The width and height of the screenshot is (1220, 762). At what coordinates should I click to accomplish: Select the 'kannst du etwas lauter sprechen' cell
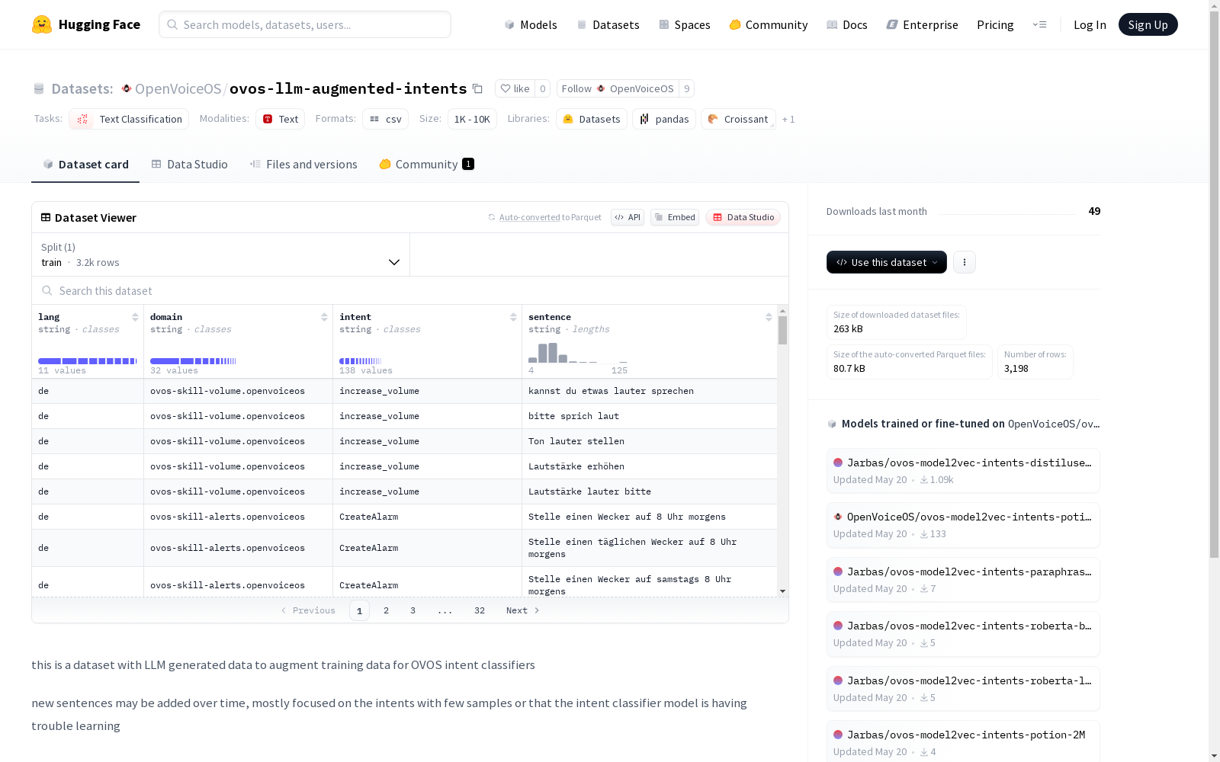[x=650, y=391]
